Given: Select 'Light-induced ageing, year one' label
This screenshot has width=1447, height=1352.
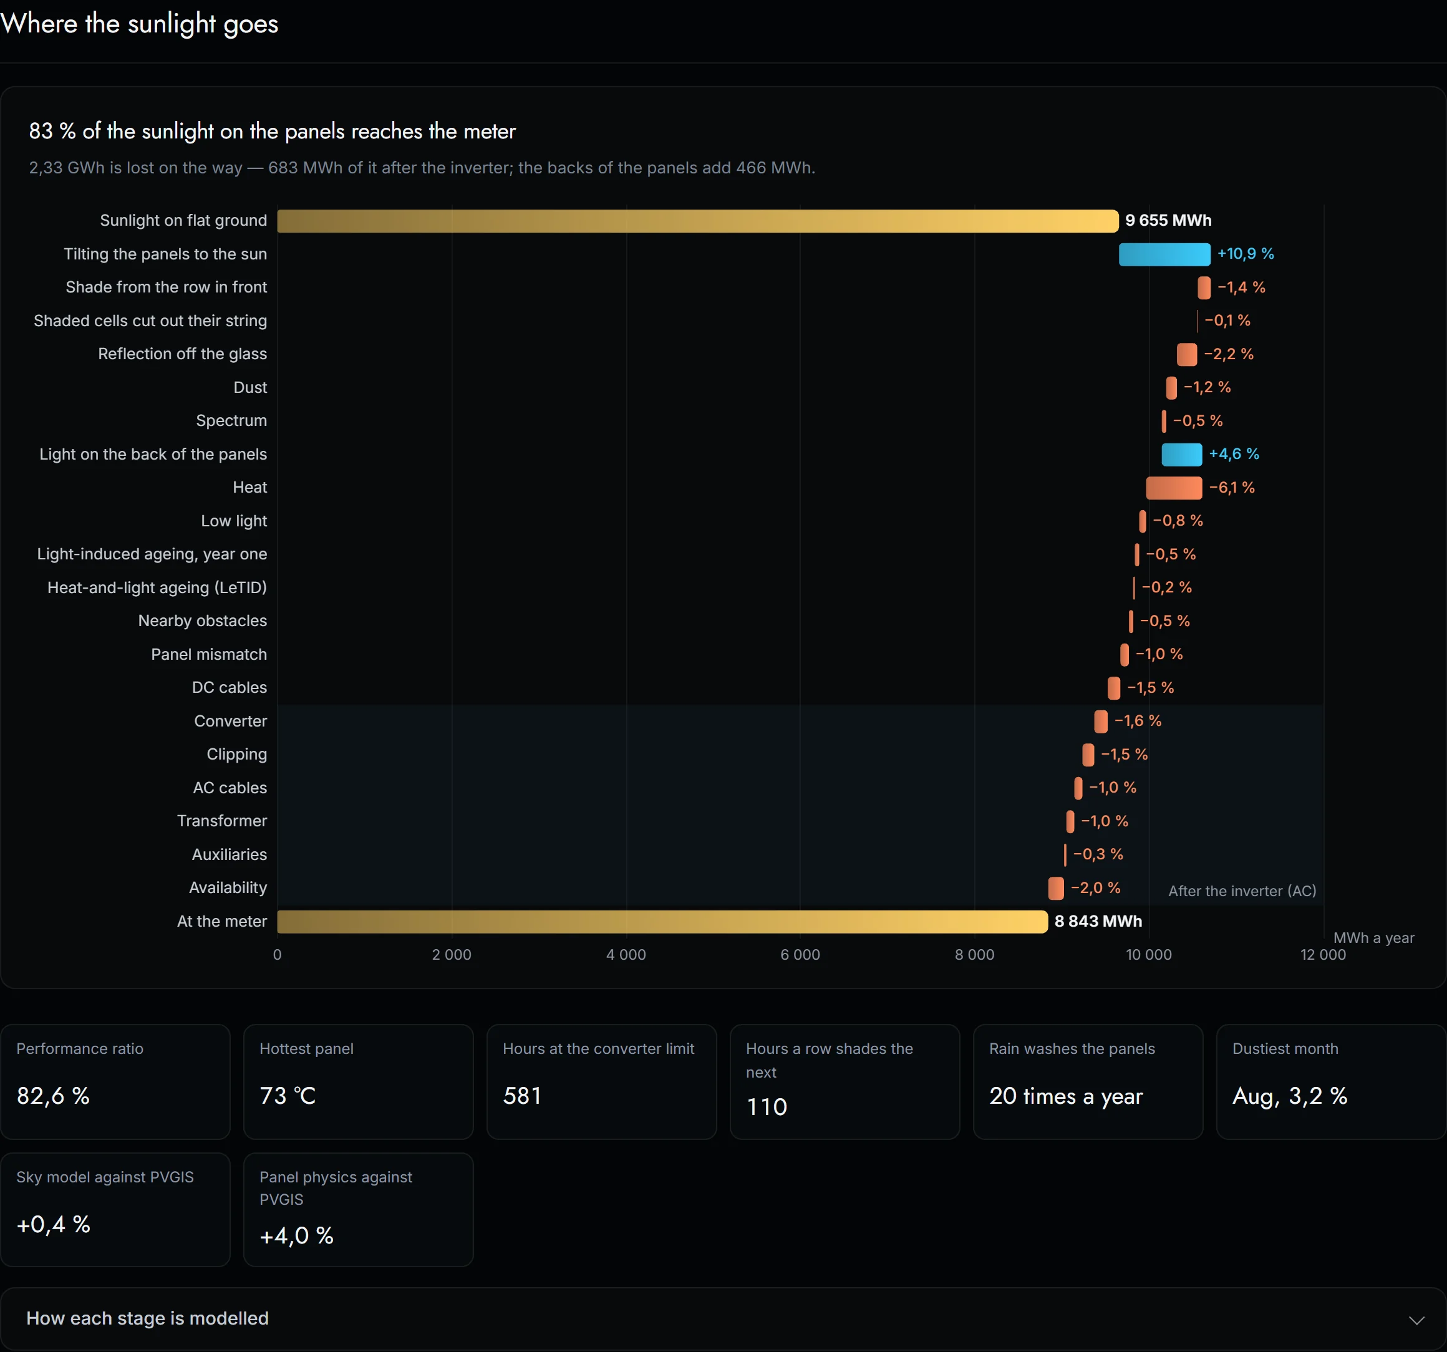Looking at the screenshot, I should coord(152,554).
